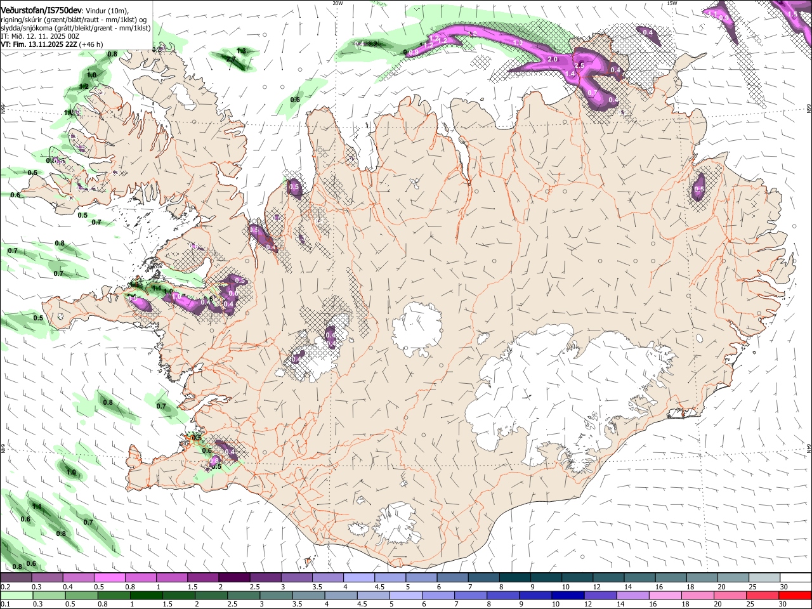This screenshot has width=812, height=609.
Task: Pick the bright red swatch ending rain scale
Action: (x=794, y=595)
